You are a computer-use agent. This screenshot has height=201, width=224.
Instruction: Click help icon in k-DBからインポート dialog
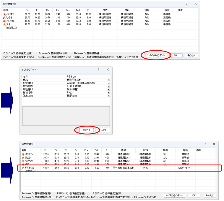(x=99, y=69)
